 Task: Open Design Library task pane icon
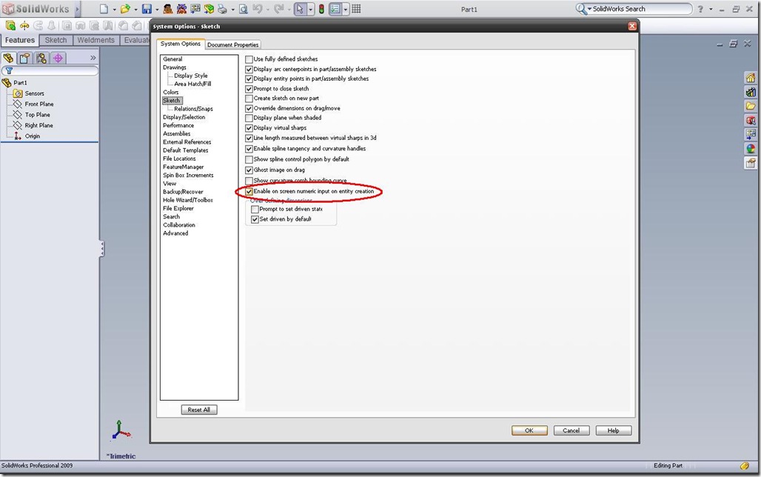pos(751,92)
